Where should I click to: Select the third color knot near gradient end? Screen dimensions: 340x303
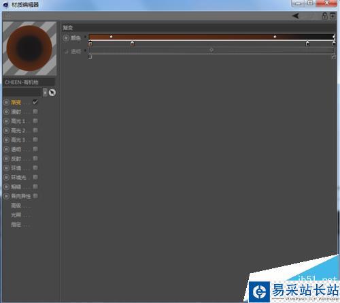coord(307,44)
